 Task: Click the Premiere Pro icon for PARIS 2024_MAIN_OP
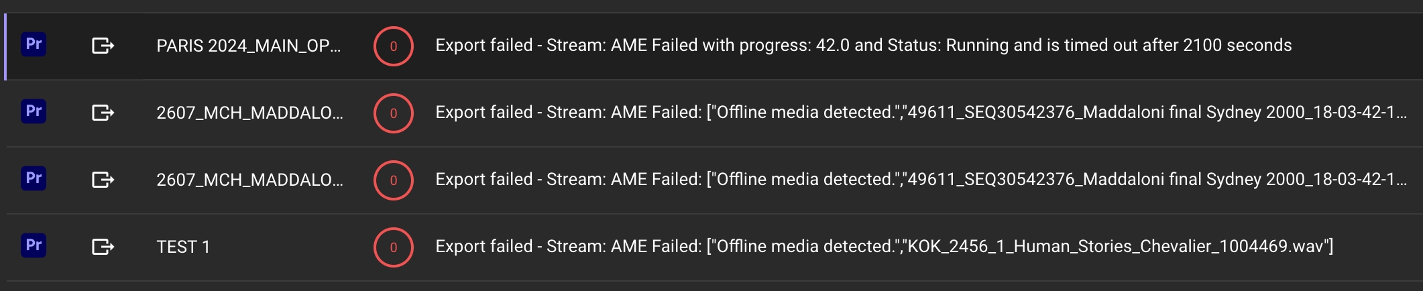pyautogui.click(x=34, y=45)
